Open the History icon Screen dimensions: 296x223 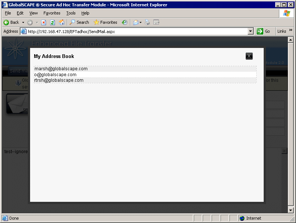click(124, 23)
